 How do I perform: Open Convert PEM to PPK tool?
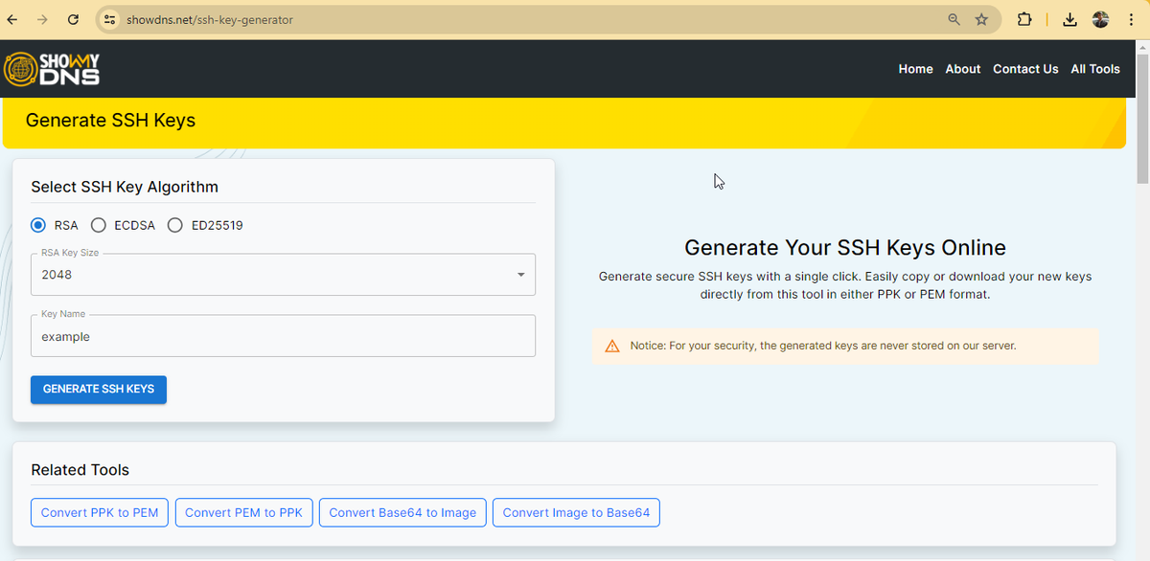pyautogui.click(x=243, y=512)
